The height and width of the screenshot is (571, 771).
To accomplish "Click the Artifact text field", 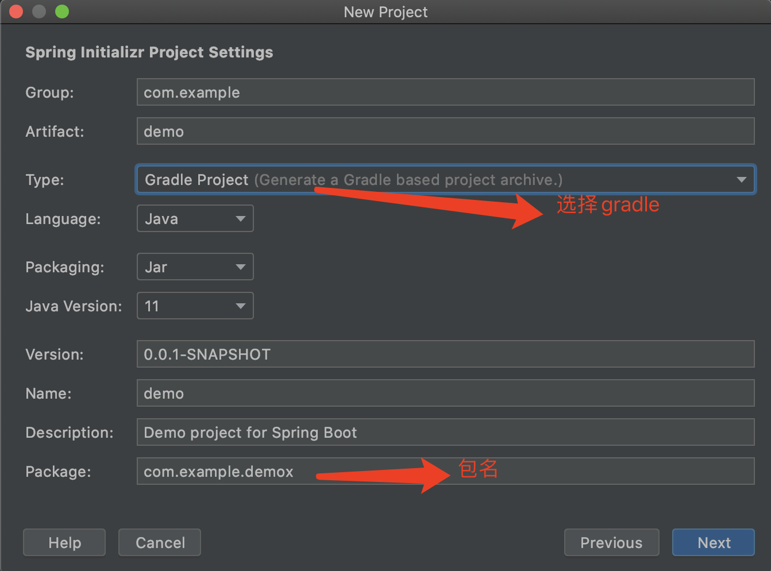I will (445, 132).
